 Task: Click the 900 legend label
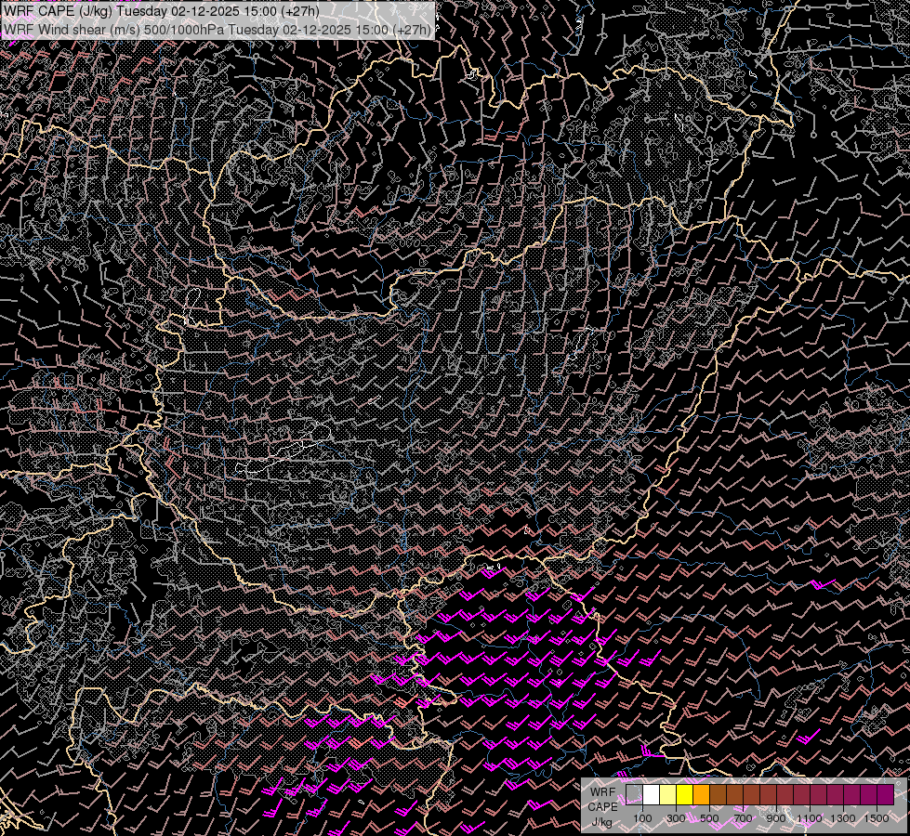click(x=776, y=818)
